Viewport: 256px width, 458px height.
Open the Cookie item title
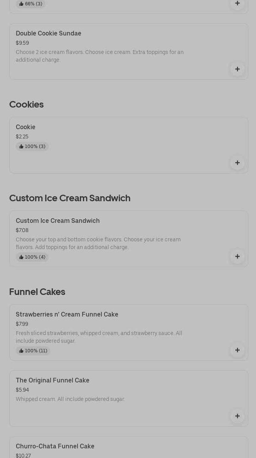click(25, 127)
